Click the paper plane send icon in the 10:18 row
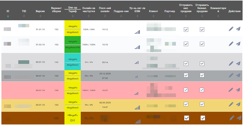244x125 pixels. point(238,44)
